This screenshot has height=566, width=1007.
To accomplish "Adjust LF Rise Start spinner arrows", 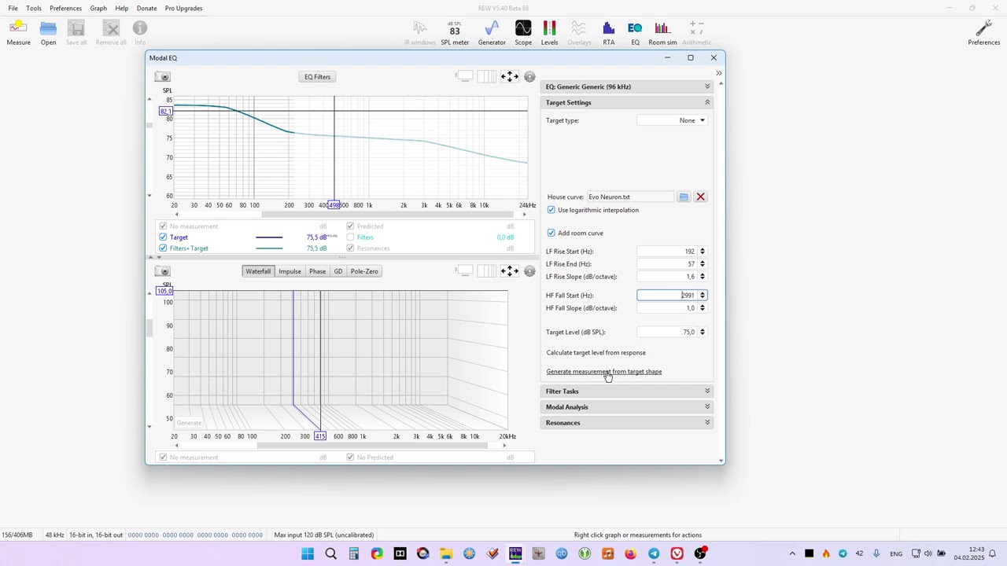I will coord(703,252).
